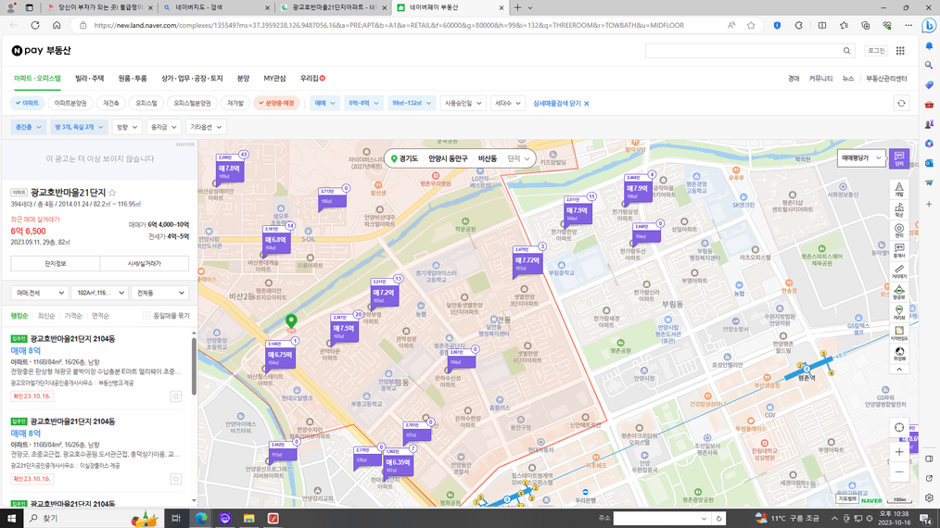The height and width of the screenshot is (528, 940).
Task: Open the 세대수 dropdown
Action: click(507, 103)
